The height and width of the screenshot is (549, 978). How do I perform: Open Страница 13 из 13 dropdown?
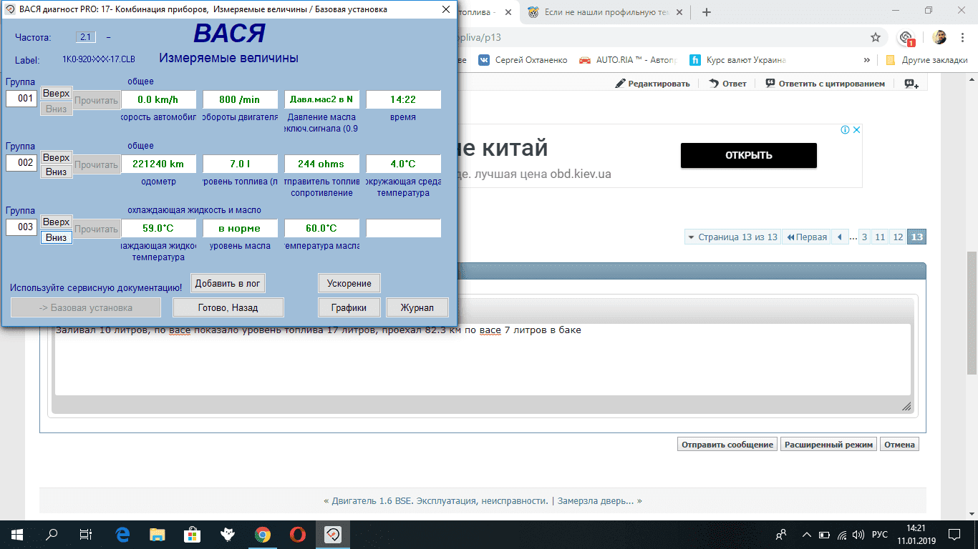[x=731, y=237]
